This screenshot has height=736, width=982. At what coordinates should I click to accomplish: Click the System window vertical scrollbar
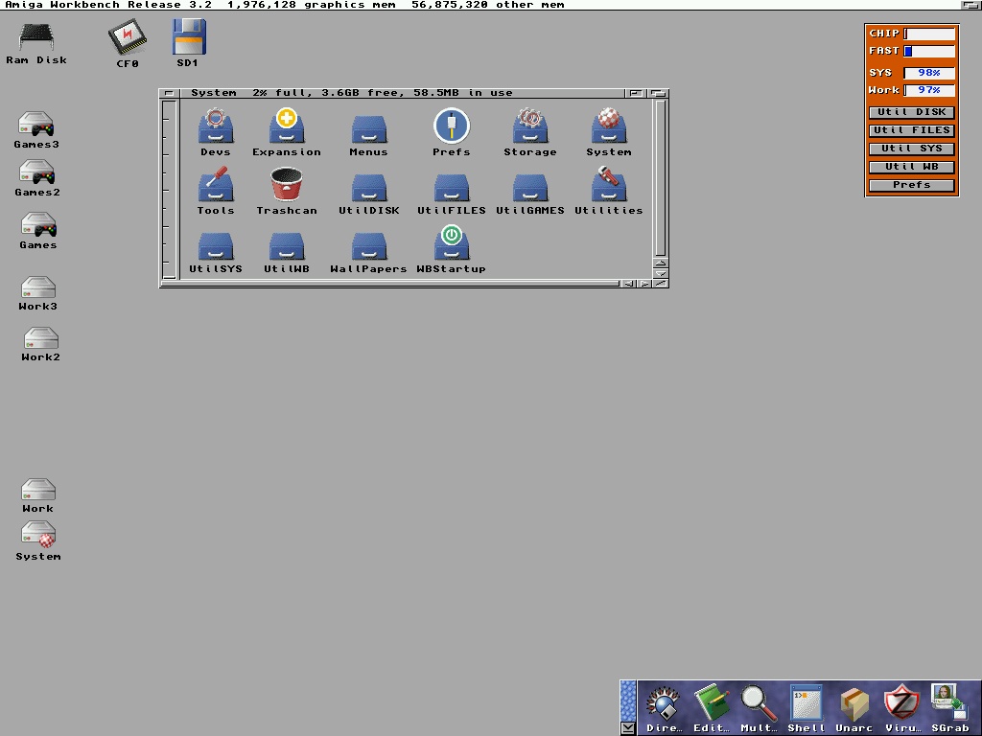click(x=660, y=177)
